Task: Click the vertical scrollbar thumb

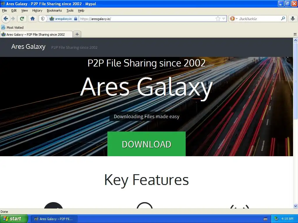Action: (295, 81)
